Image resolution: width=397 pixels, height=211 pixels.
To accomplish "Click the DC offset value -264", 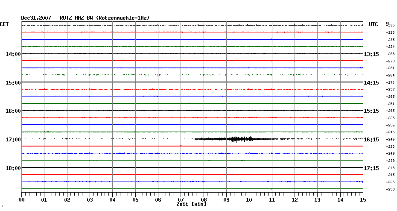I will 390,76.
